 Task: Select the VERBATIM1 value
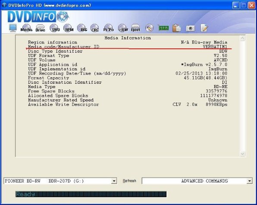point(215,47)
